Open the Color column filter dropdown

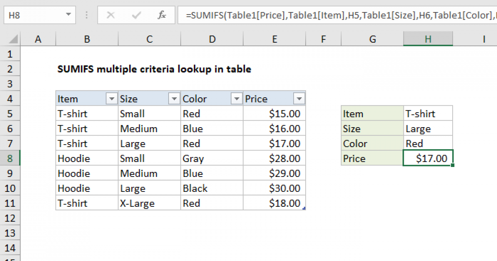tap(236, 98)
